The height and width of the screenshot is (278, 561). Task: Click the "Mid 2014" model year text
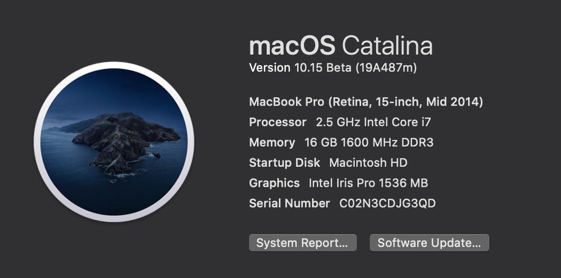[453, 102]
